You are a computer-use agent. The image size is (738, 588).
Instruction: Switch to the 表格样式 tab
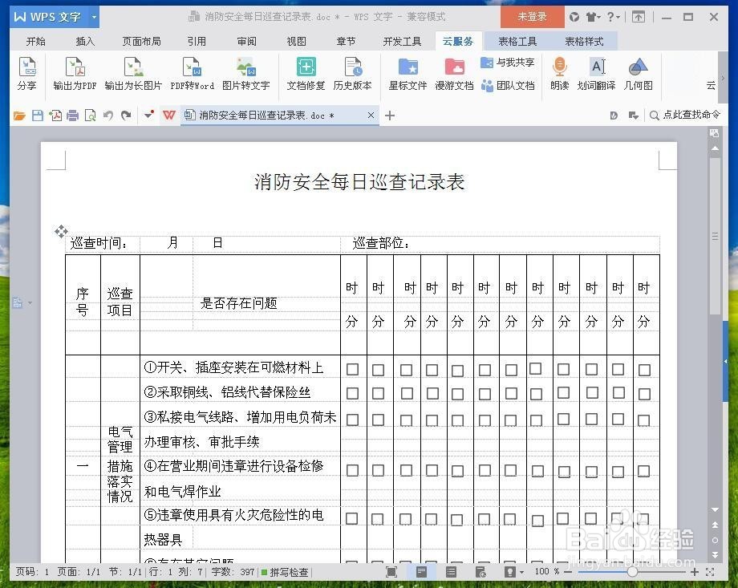584,42
